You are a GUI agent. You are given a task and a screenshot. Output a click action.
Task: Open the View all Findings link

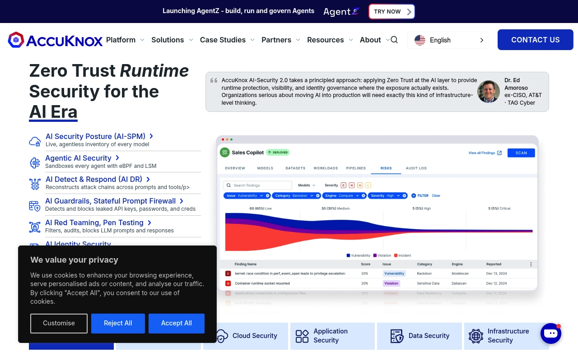(x=485, y=153)
